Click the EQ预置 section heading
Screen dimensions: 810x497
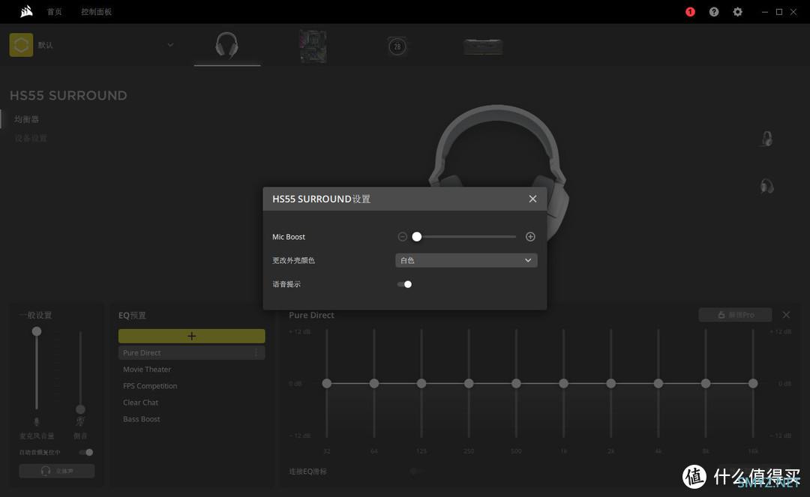pyautogui.click(x=132, y=316)
